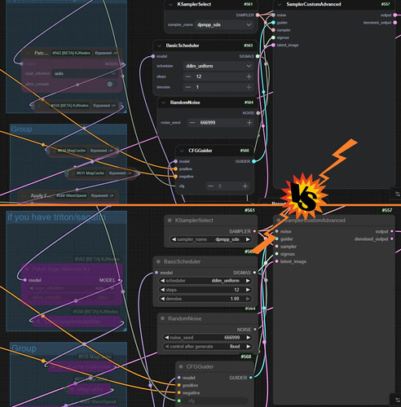Click the latent_image input socket on chevron-style SamplerCustomAdvanced

[273, 45]
